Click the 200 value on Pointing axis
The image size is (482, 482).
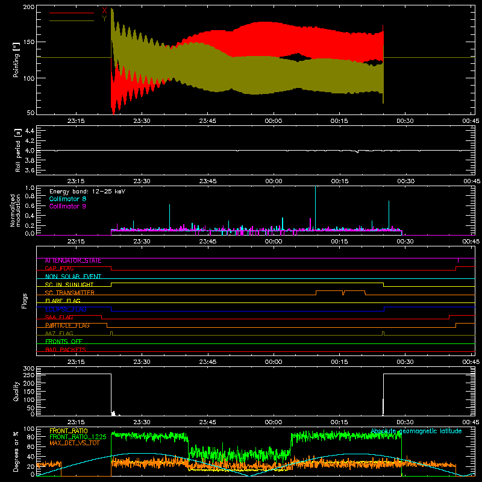pyautogui.click(x=28, y=7)
